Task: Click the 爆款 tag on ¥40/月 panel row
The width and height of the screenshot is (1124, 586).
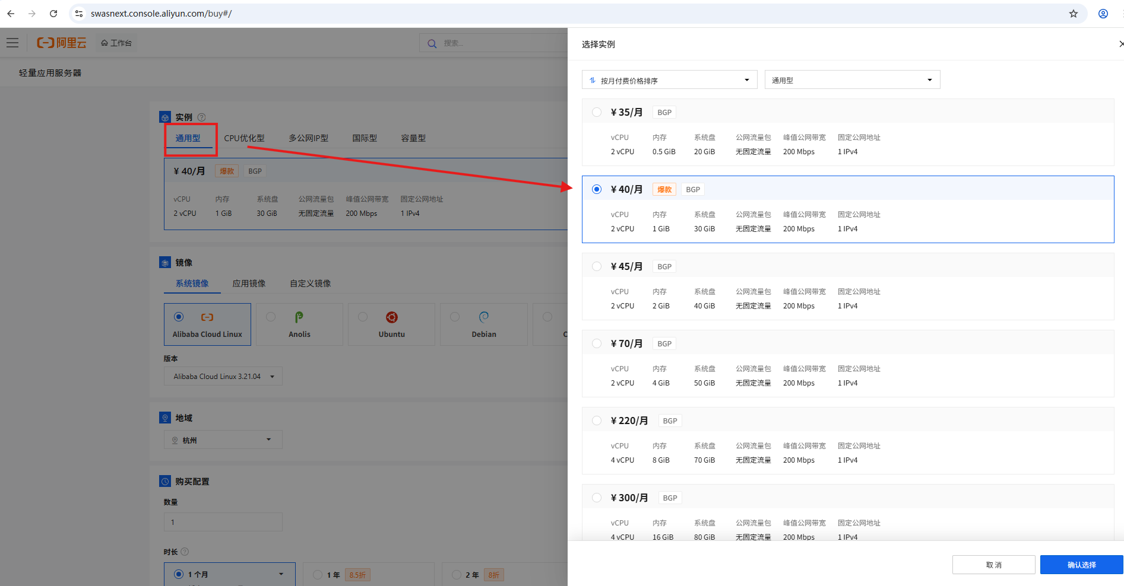Action: point(664,189)
